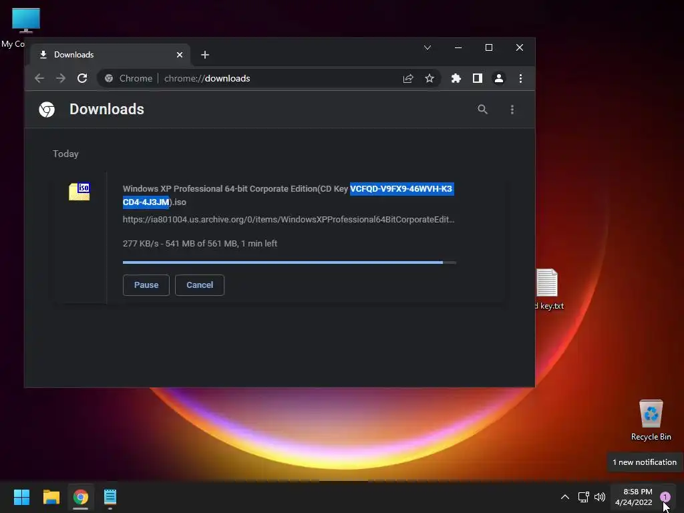Click the ISO file icon
The width and height of the screenshot is (684, 513).
pyautogui.click(x=79, y=192)
